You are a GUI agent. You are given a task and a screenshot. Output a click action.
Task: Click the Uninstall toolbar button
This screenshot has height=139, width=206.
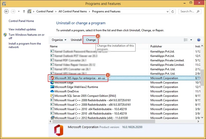76,40
